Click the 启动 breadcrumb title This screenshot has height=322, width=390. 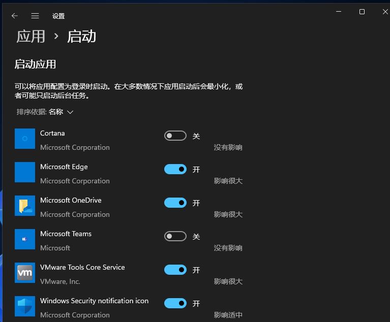[x=81, y=37]
